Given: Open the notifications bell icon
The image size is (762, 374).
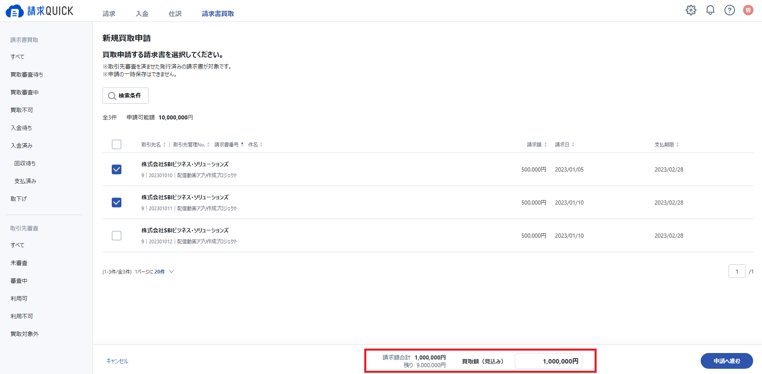Looking at the screenshot, I should click(710, 10).
